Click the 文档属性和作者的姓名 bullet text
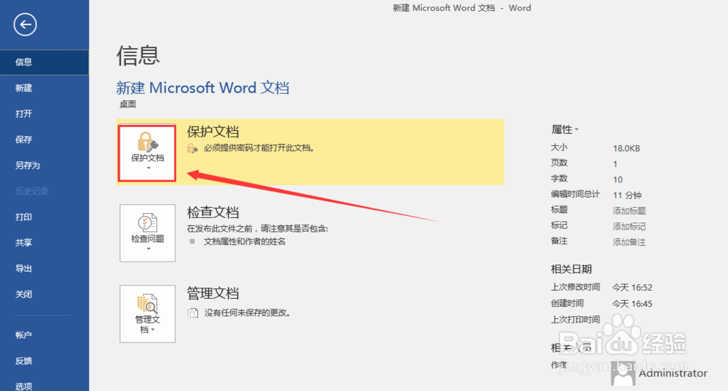Screen dimensions: 728x391 coord(245,241)
